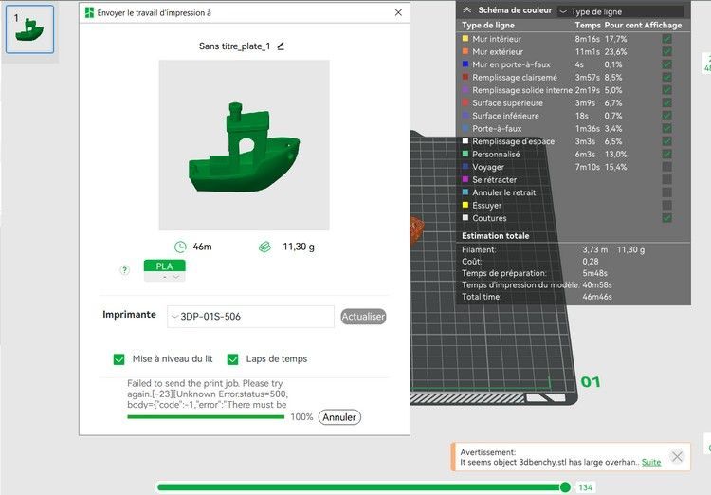Image resolution: width=711 pixels, height=495 pixels.
Task: Click the Remplissage d'espace row label
Action: pos(513,141)
